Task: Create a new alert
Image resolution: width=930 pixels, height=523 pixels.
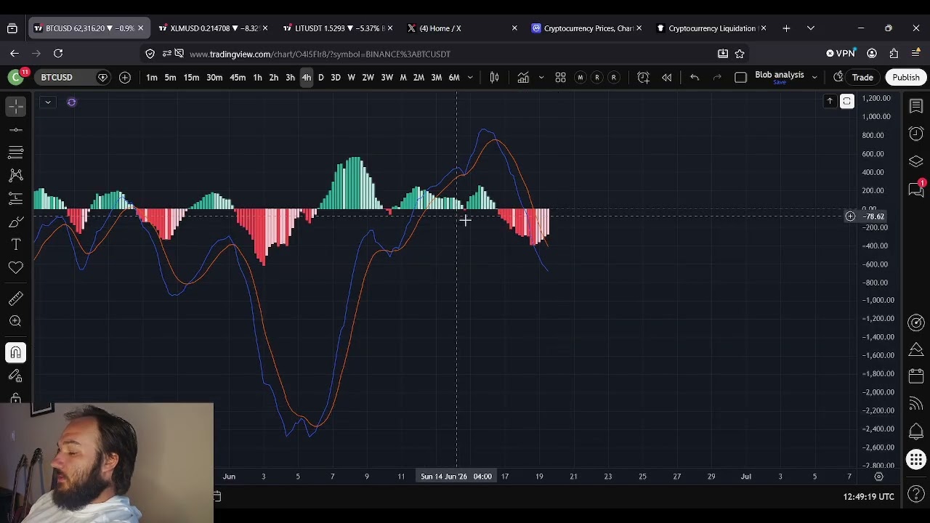Action: (643, 77)
